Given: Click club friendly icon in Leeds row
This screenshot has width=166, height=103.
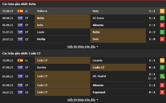Looking at the screenshot, I should (x=20, y=32).
